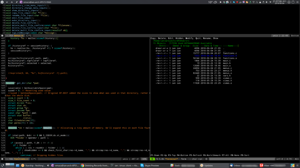Click the 60% position indicator in emacs modeline
Screen dimensions: 300x168
click(x=144, y=159)
